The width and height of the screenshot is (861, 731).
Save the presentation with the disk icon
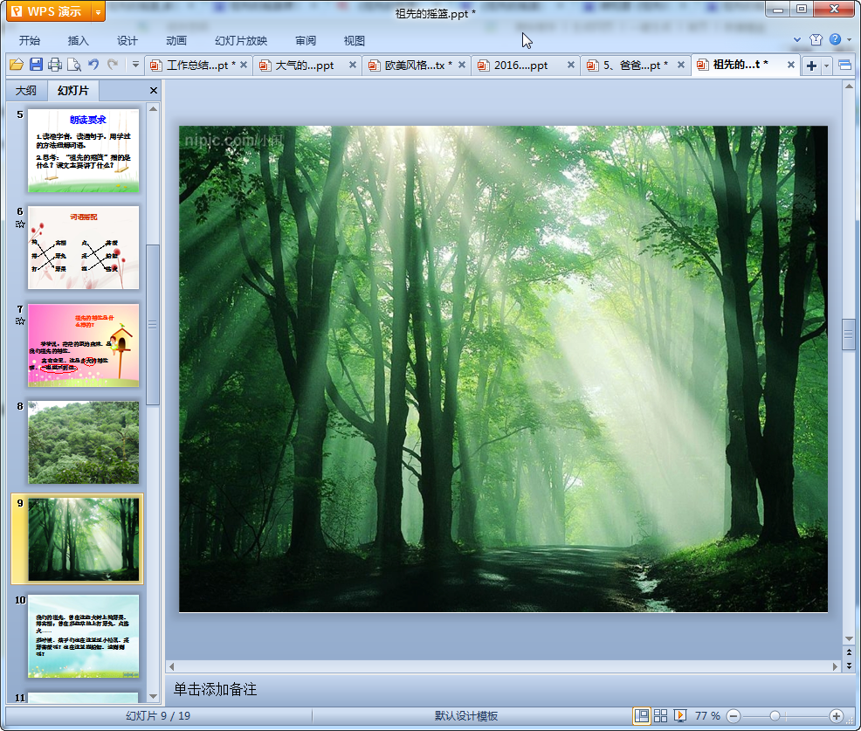point(36,65)
